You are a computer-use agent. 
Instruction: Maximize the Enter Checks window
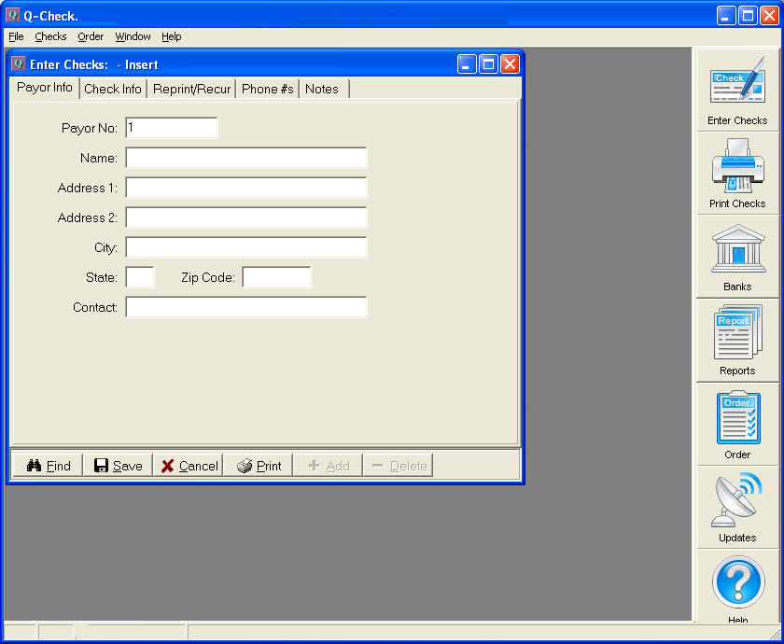click(488, 64)
